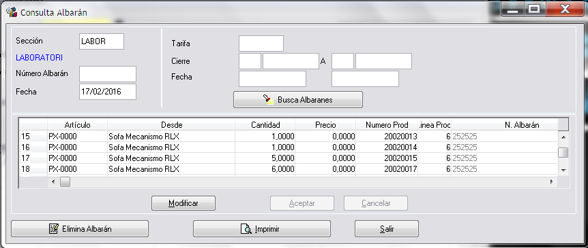Click the Busca Albaranes flashlight icon
This screenshot has height=248, width=588.
[x=268, y=100]
